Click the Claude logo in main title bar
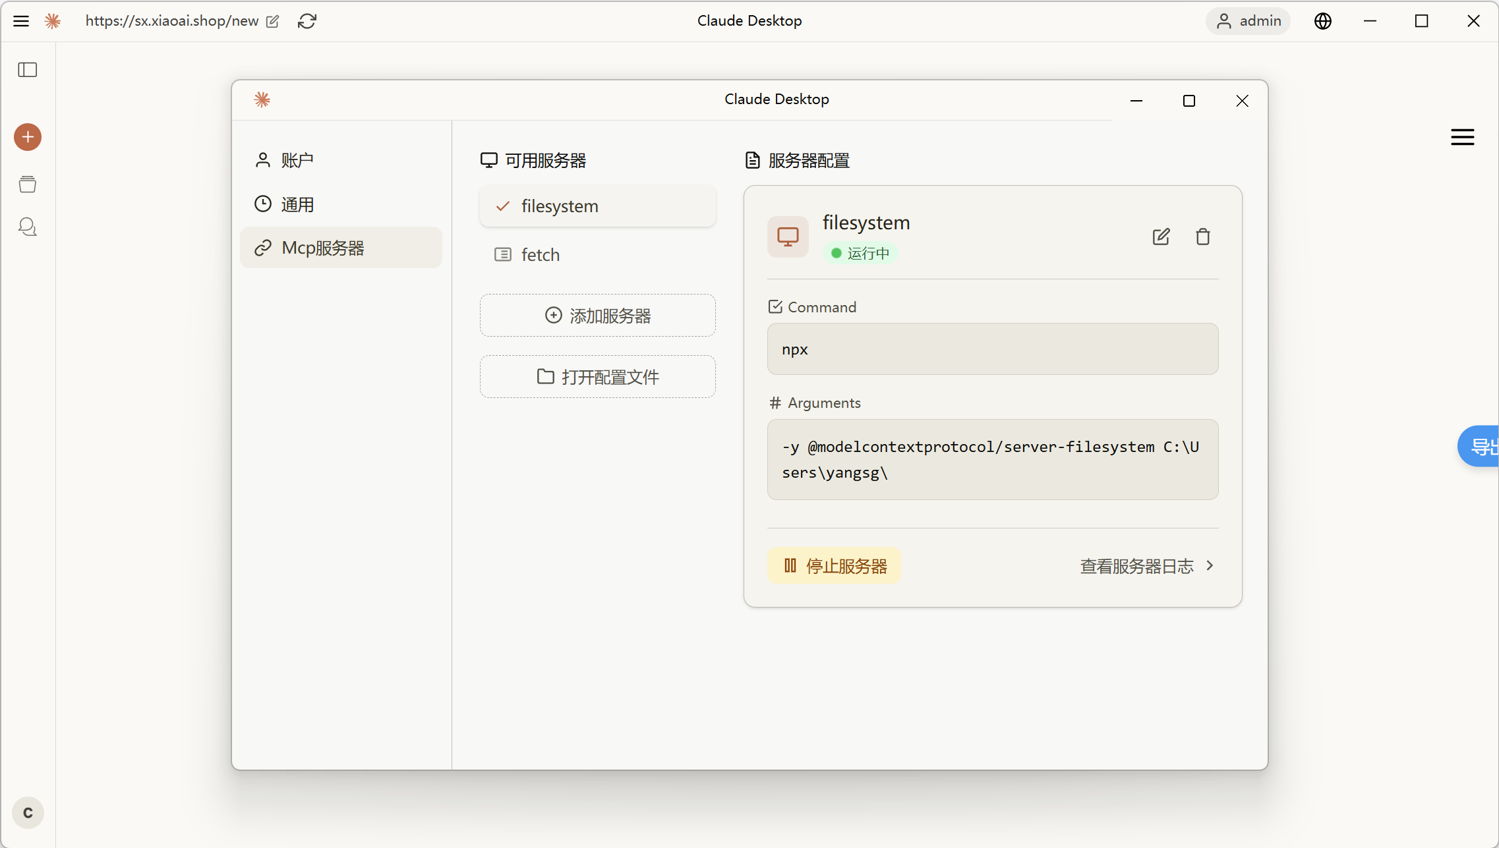Screen dimensions: 1499x848 pyautogui.click(x=53, y=21)
